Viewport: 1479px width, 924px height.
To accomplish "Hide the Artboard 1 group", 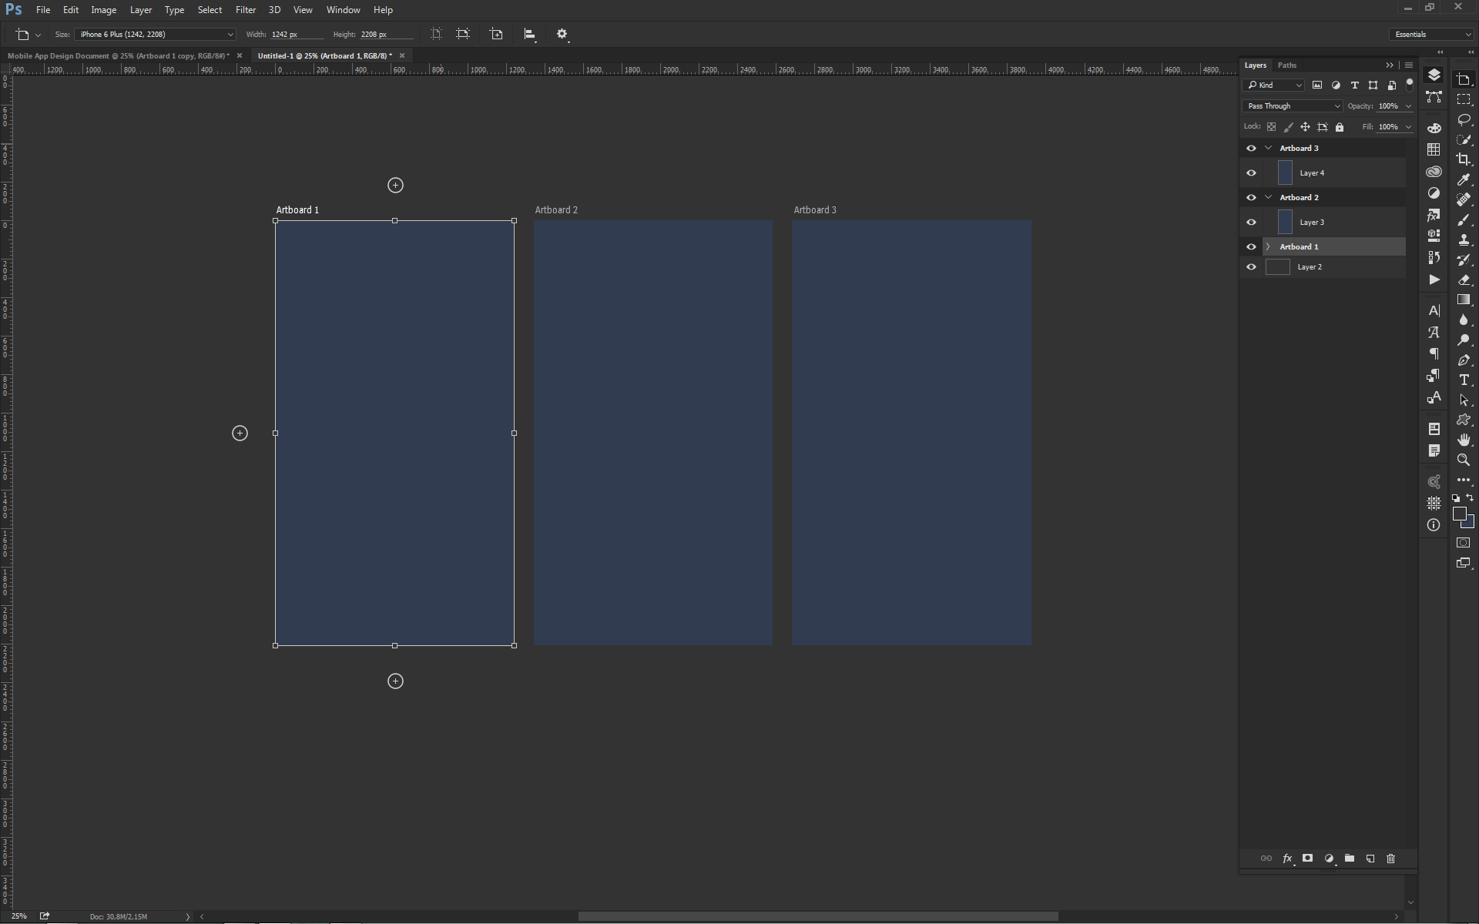I will 1252,247.
